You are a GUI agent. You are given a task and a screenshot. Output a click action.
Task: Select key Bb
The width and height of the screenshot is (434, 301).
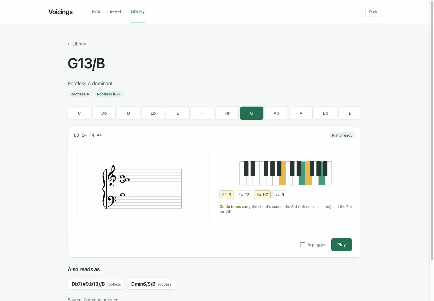[325, 113]
